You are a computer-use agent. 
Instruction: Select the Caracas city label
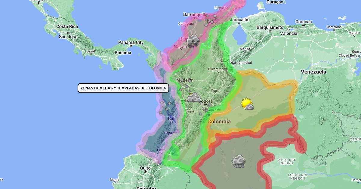pyautogui.click(x=303, y=22)
